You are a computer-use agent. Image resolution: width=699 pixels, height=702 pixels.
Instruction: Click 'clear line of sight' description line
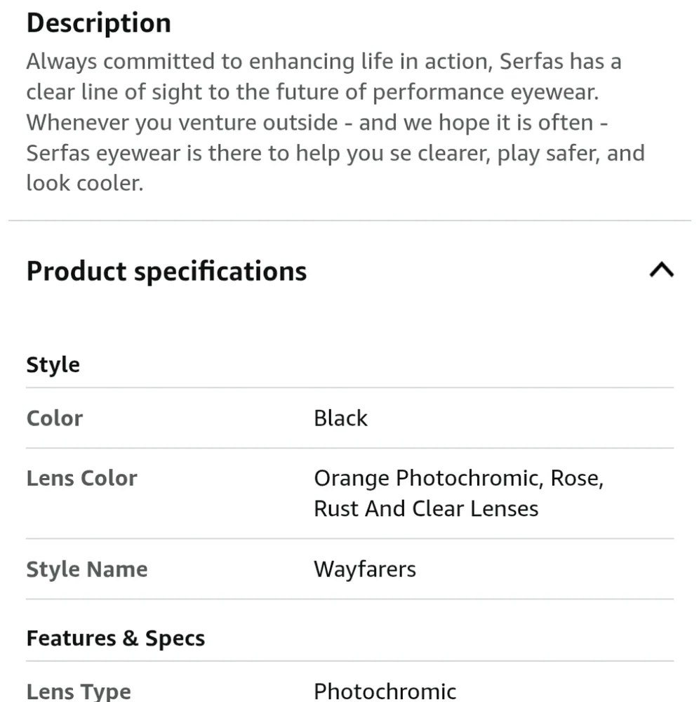point(312,92)
